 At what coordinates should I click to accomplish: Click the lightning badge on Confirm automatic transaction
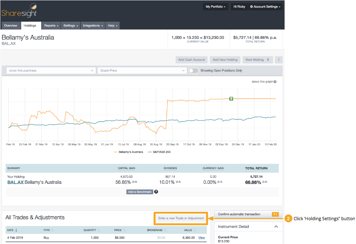[x=275, y=214]
